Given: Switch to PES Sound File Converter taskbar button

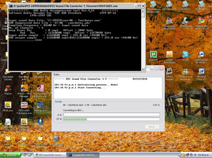Looking at the screenshot, I should [x=50, y=155].
